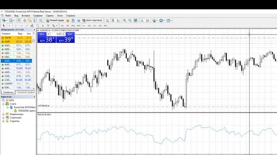277x155 pixels.
Task: Switch to the Символы tab
Action: click(x=8, y=92)
